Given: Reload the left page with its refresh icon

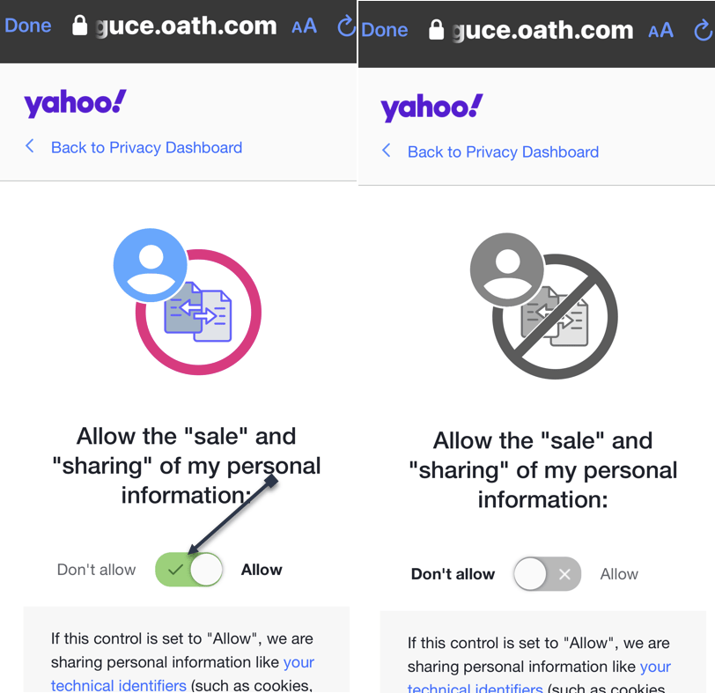Looking at the screenshot, I should click(345, 26).
